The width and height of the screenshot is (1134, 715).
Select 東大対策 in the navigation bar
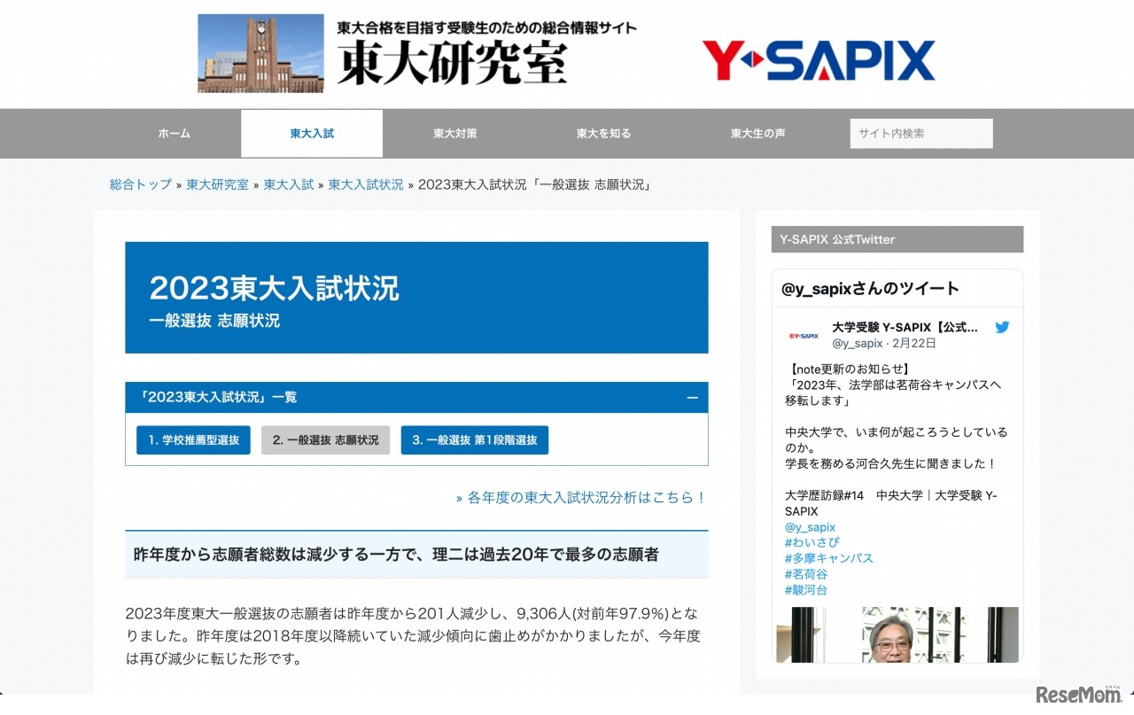pyautogui.click(x=454, y=133)
